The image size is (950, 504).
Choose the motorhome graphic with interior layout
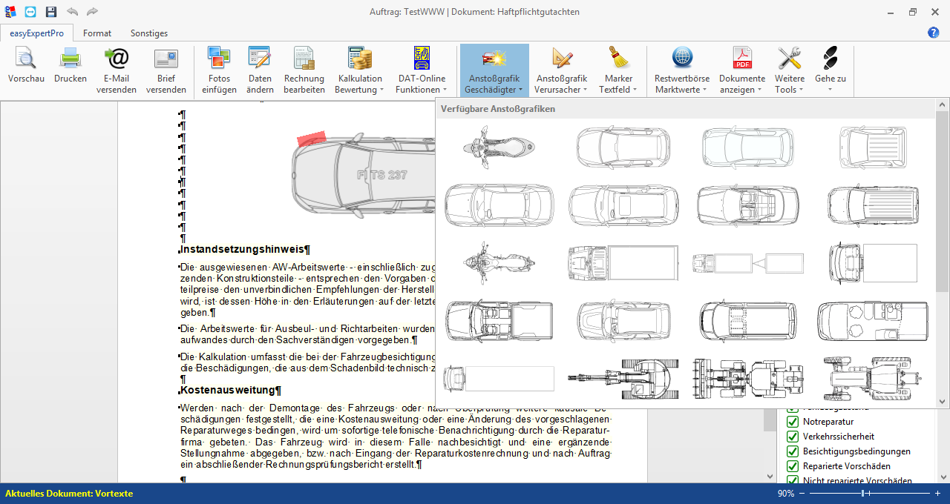[x=873, y=320]
